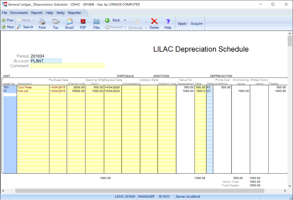Delete record with red X icon
This screenshot has height=200, width=293.
[154, 21]
